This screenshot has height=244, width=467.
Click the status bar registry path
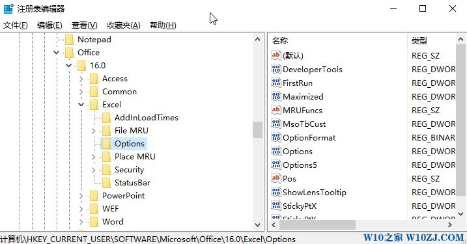pos(148,239)
